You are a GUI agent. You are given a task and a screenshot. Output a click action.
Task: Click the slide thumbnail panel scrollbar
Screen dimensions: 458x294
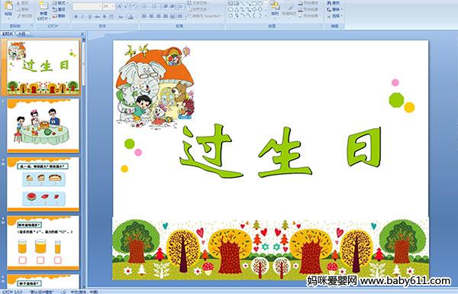[83, 163]
